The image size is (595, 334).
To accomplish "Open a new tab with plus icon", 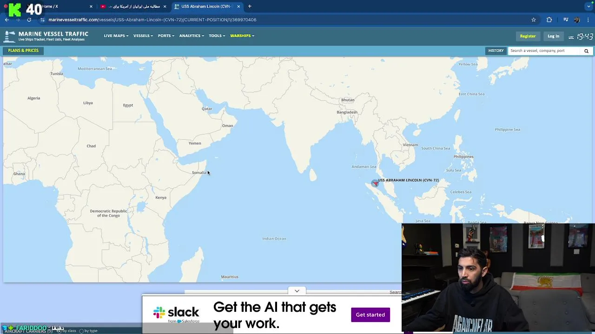I will pos(250,6).
